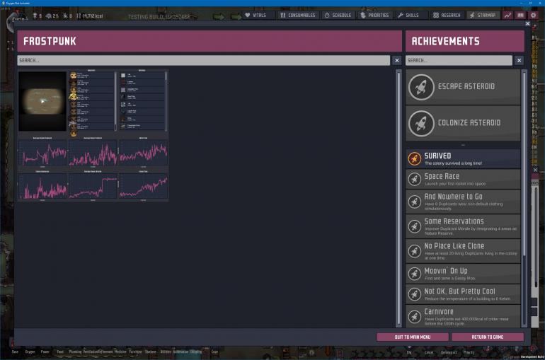Image resolution: width=545 pixels, height=360 pixels.
Task: Select the Survived achievement badge icon
Action: [415, 158]
